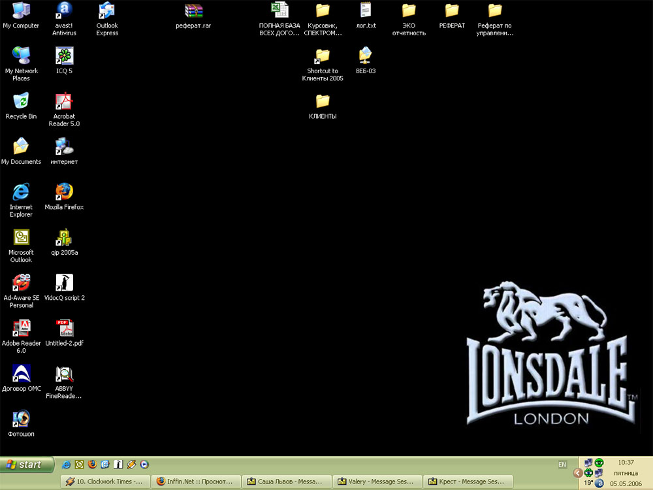
Task: Select the ICQ 5 desktop shortcut
Action: [64, 60]
